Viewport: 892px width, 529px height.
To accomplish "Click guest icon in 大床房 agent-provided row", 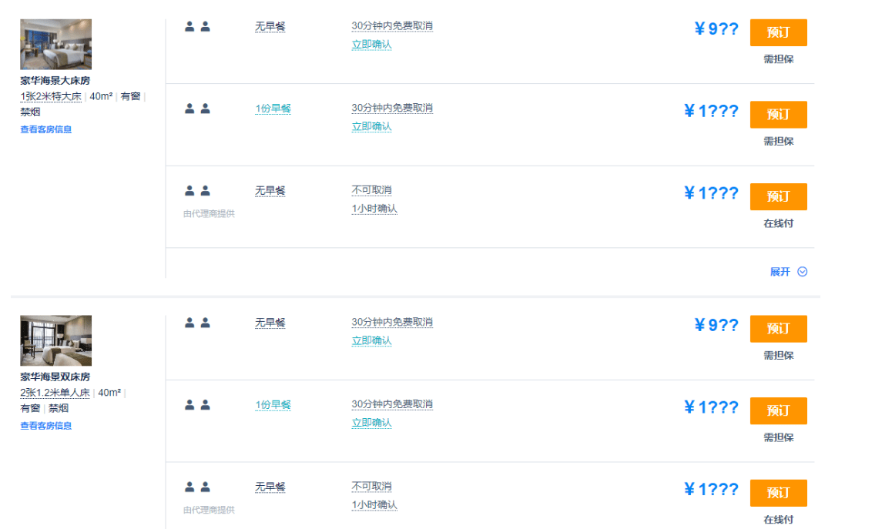I will coord(197,191).
